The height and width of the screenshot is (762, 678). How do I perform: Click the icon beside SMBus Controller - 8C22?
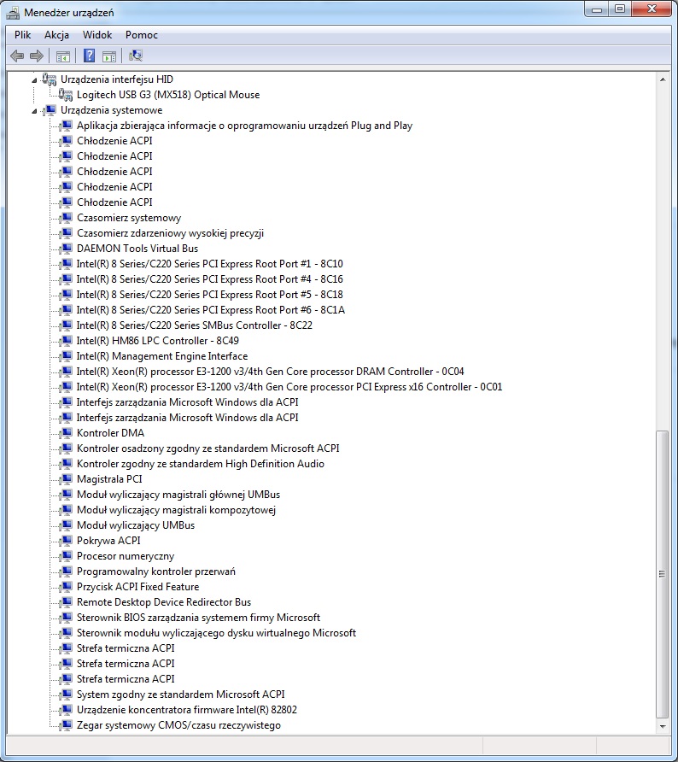coord(66,325)
